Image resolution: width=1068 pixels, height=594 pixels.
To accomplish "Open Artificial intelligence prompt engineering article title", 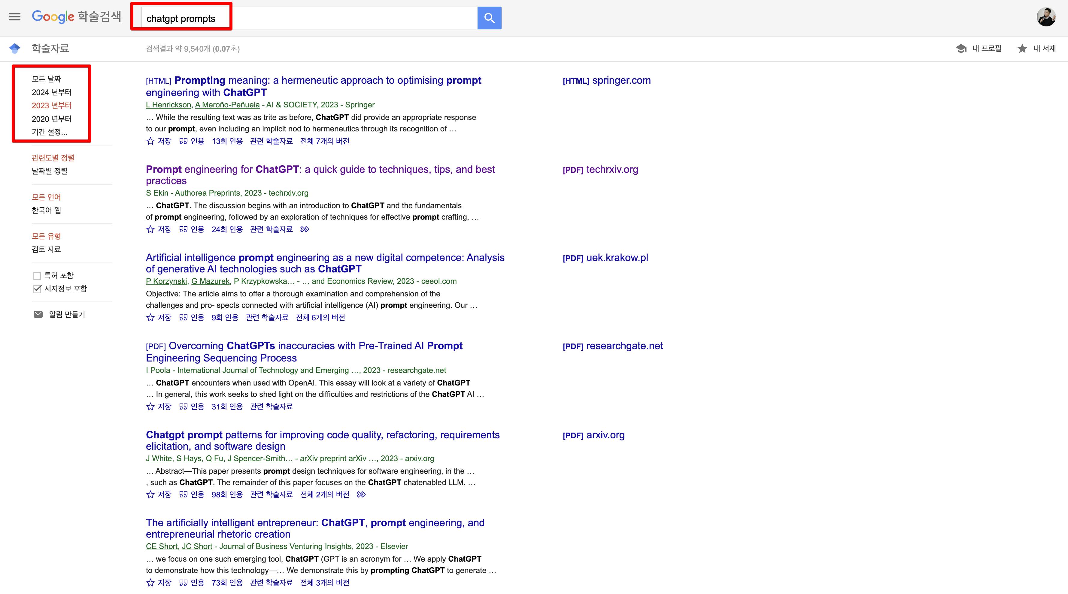I will (x=325, y=263).
